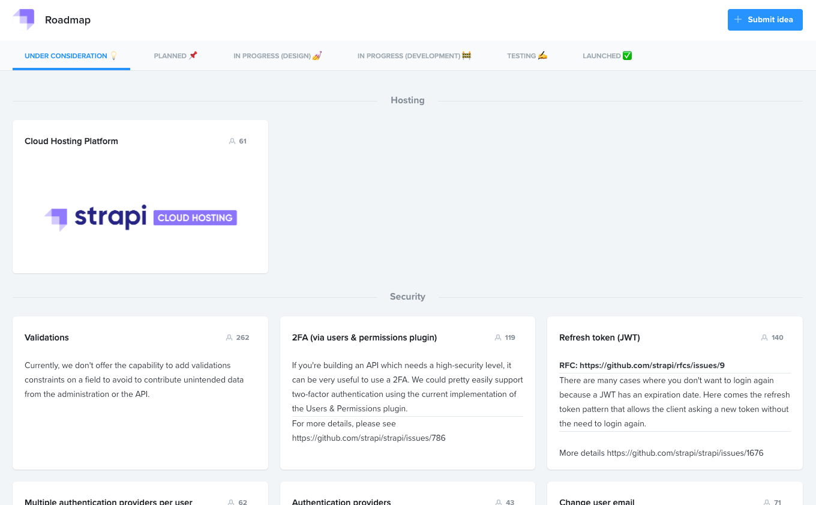The height and width of the screenshot is (505, 816).
Task: Click the vote icon on 2FA card
Action: tap(497, 337)
